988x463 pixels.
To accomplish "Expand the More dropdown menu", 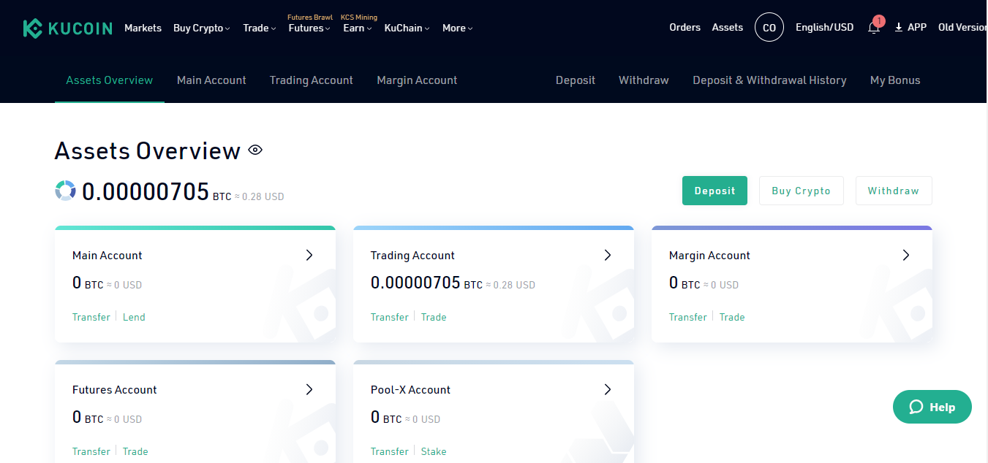I will pyautogui.click(x=457, y=28).
